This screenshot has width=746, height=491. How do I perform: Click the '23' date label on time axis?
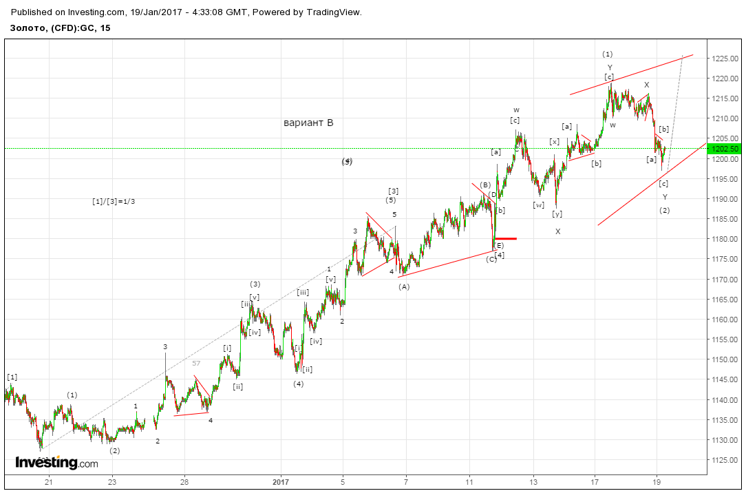coord(112,482)
